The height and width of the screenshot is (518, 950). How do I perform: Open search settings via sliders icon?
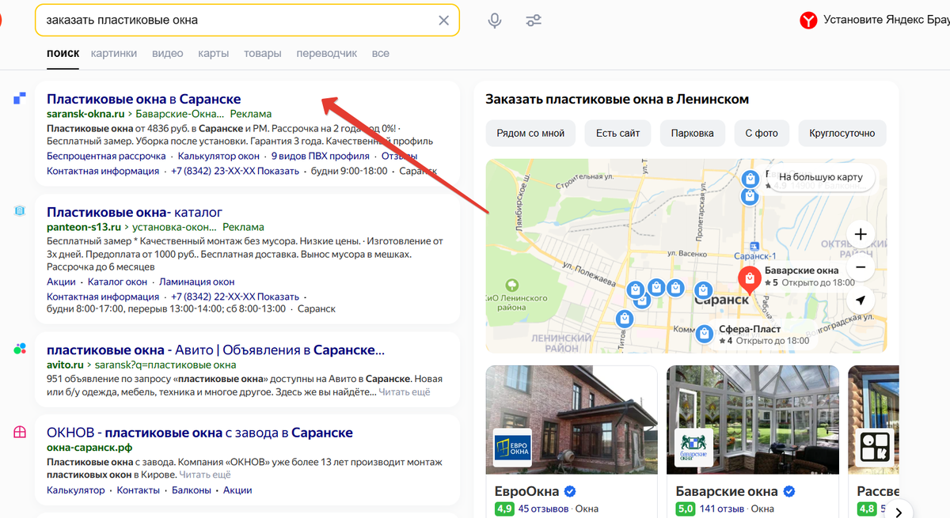point(534,21)
